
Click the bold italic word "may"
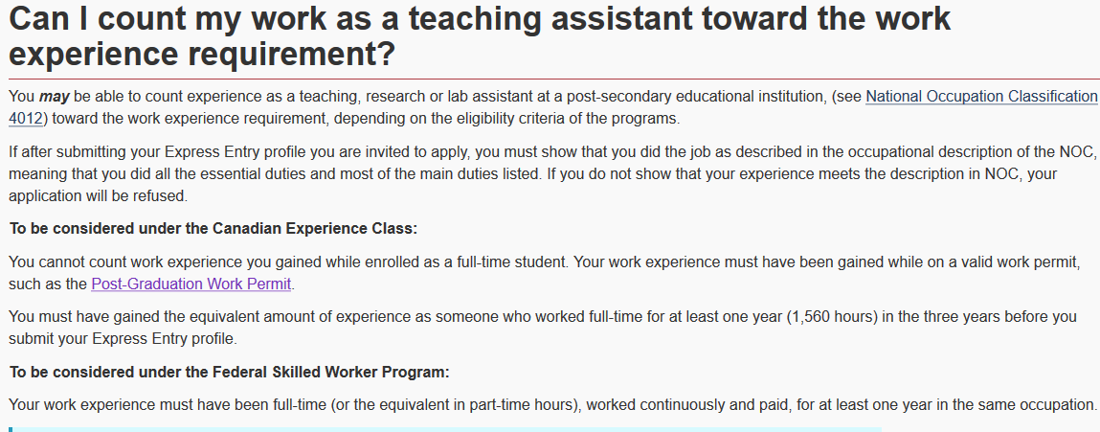click(50, 97)
